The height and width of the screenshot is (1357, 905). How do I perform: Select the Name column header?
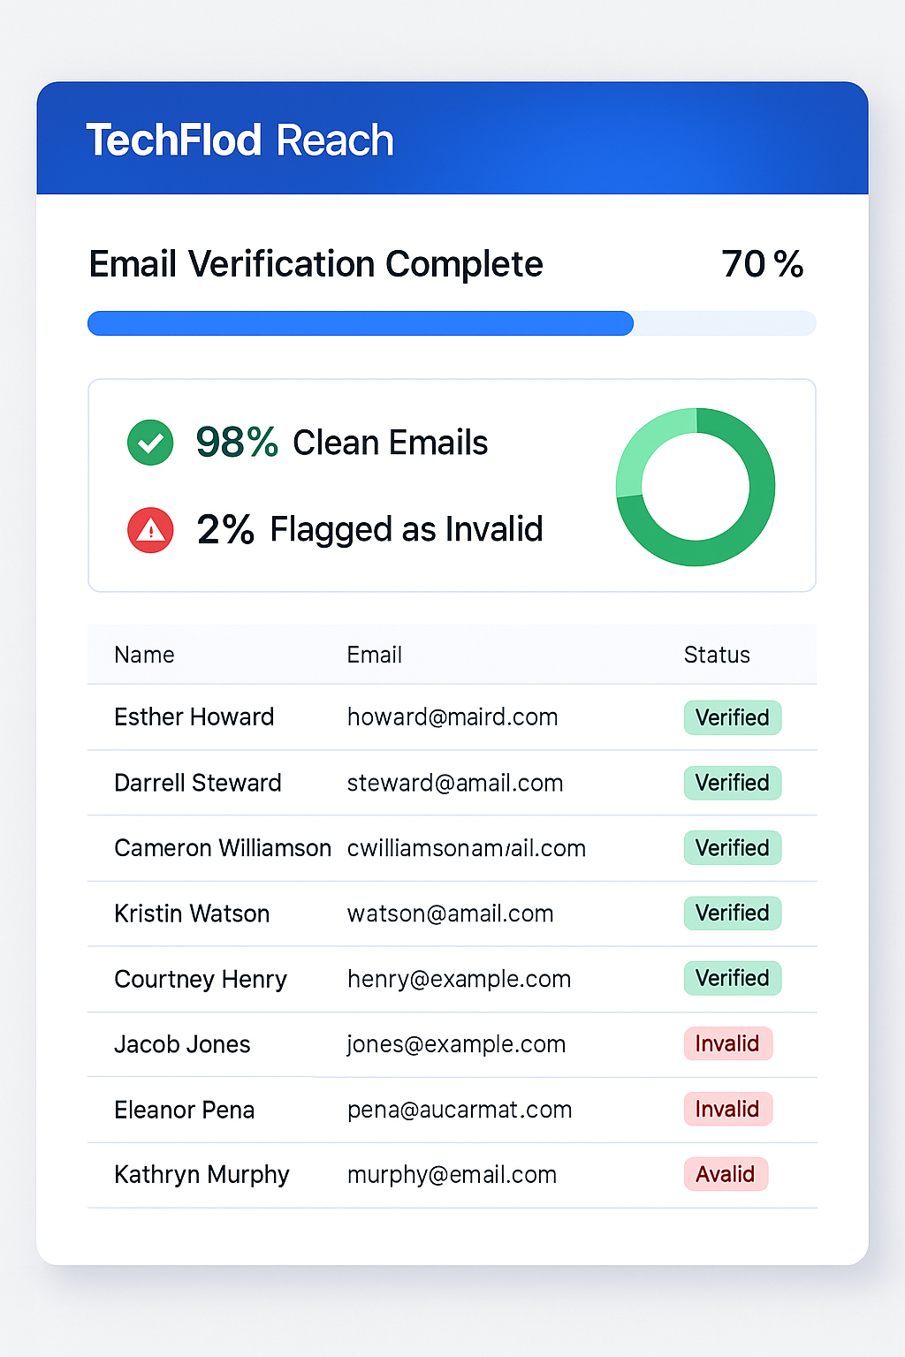click(x=144, y=655)
